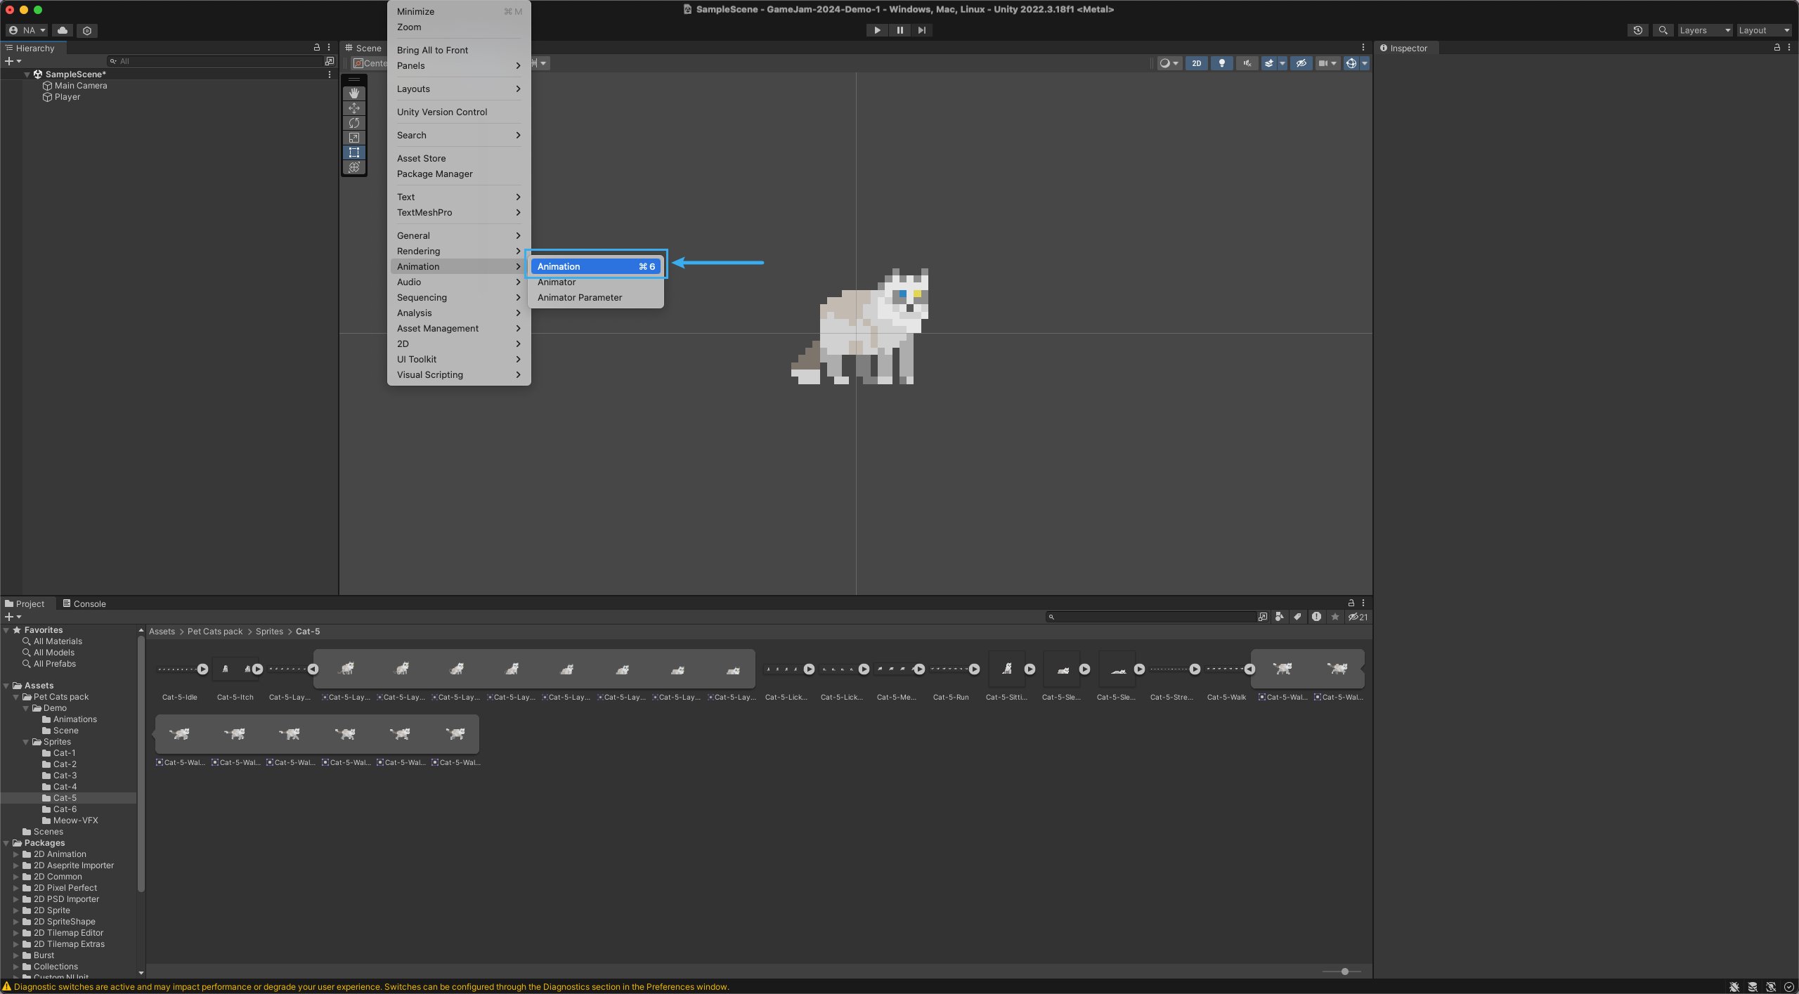Click Package Manager in the Window menu
The image size is (1799, 994).
point(434,174)
